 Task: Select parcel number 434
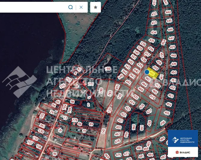[x=154, y=32]
